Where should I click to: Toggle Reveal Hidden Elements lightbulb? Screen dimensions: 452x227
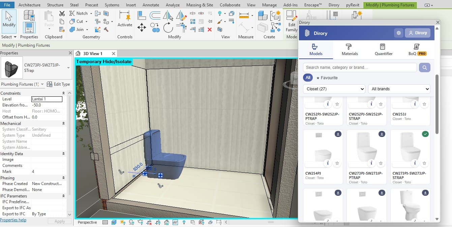click(184, 222)
